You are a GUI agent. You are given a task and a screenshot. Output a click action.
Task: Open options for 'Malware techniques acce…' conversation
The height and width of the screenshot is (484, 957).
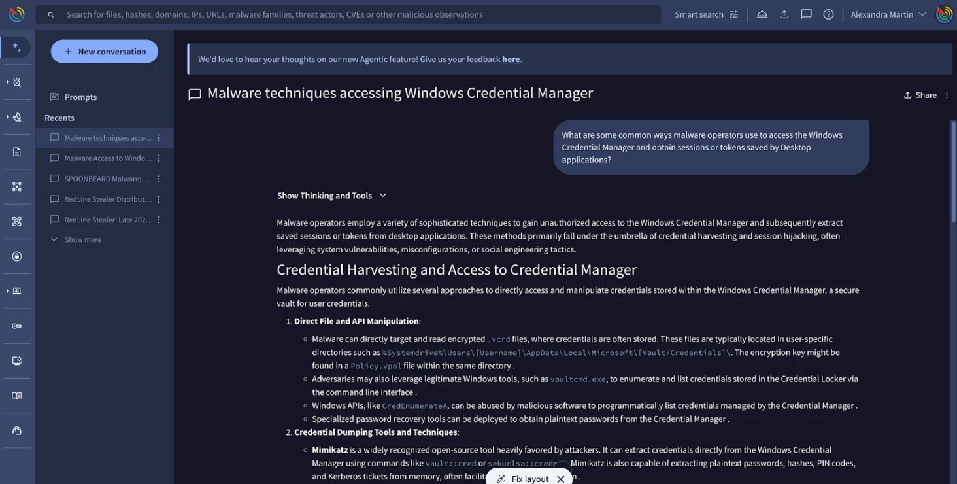point(159,138)
